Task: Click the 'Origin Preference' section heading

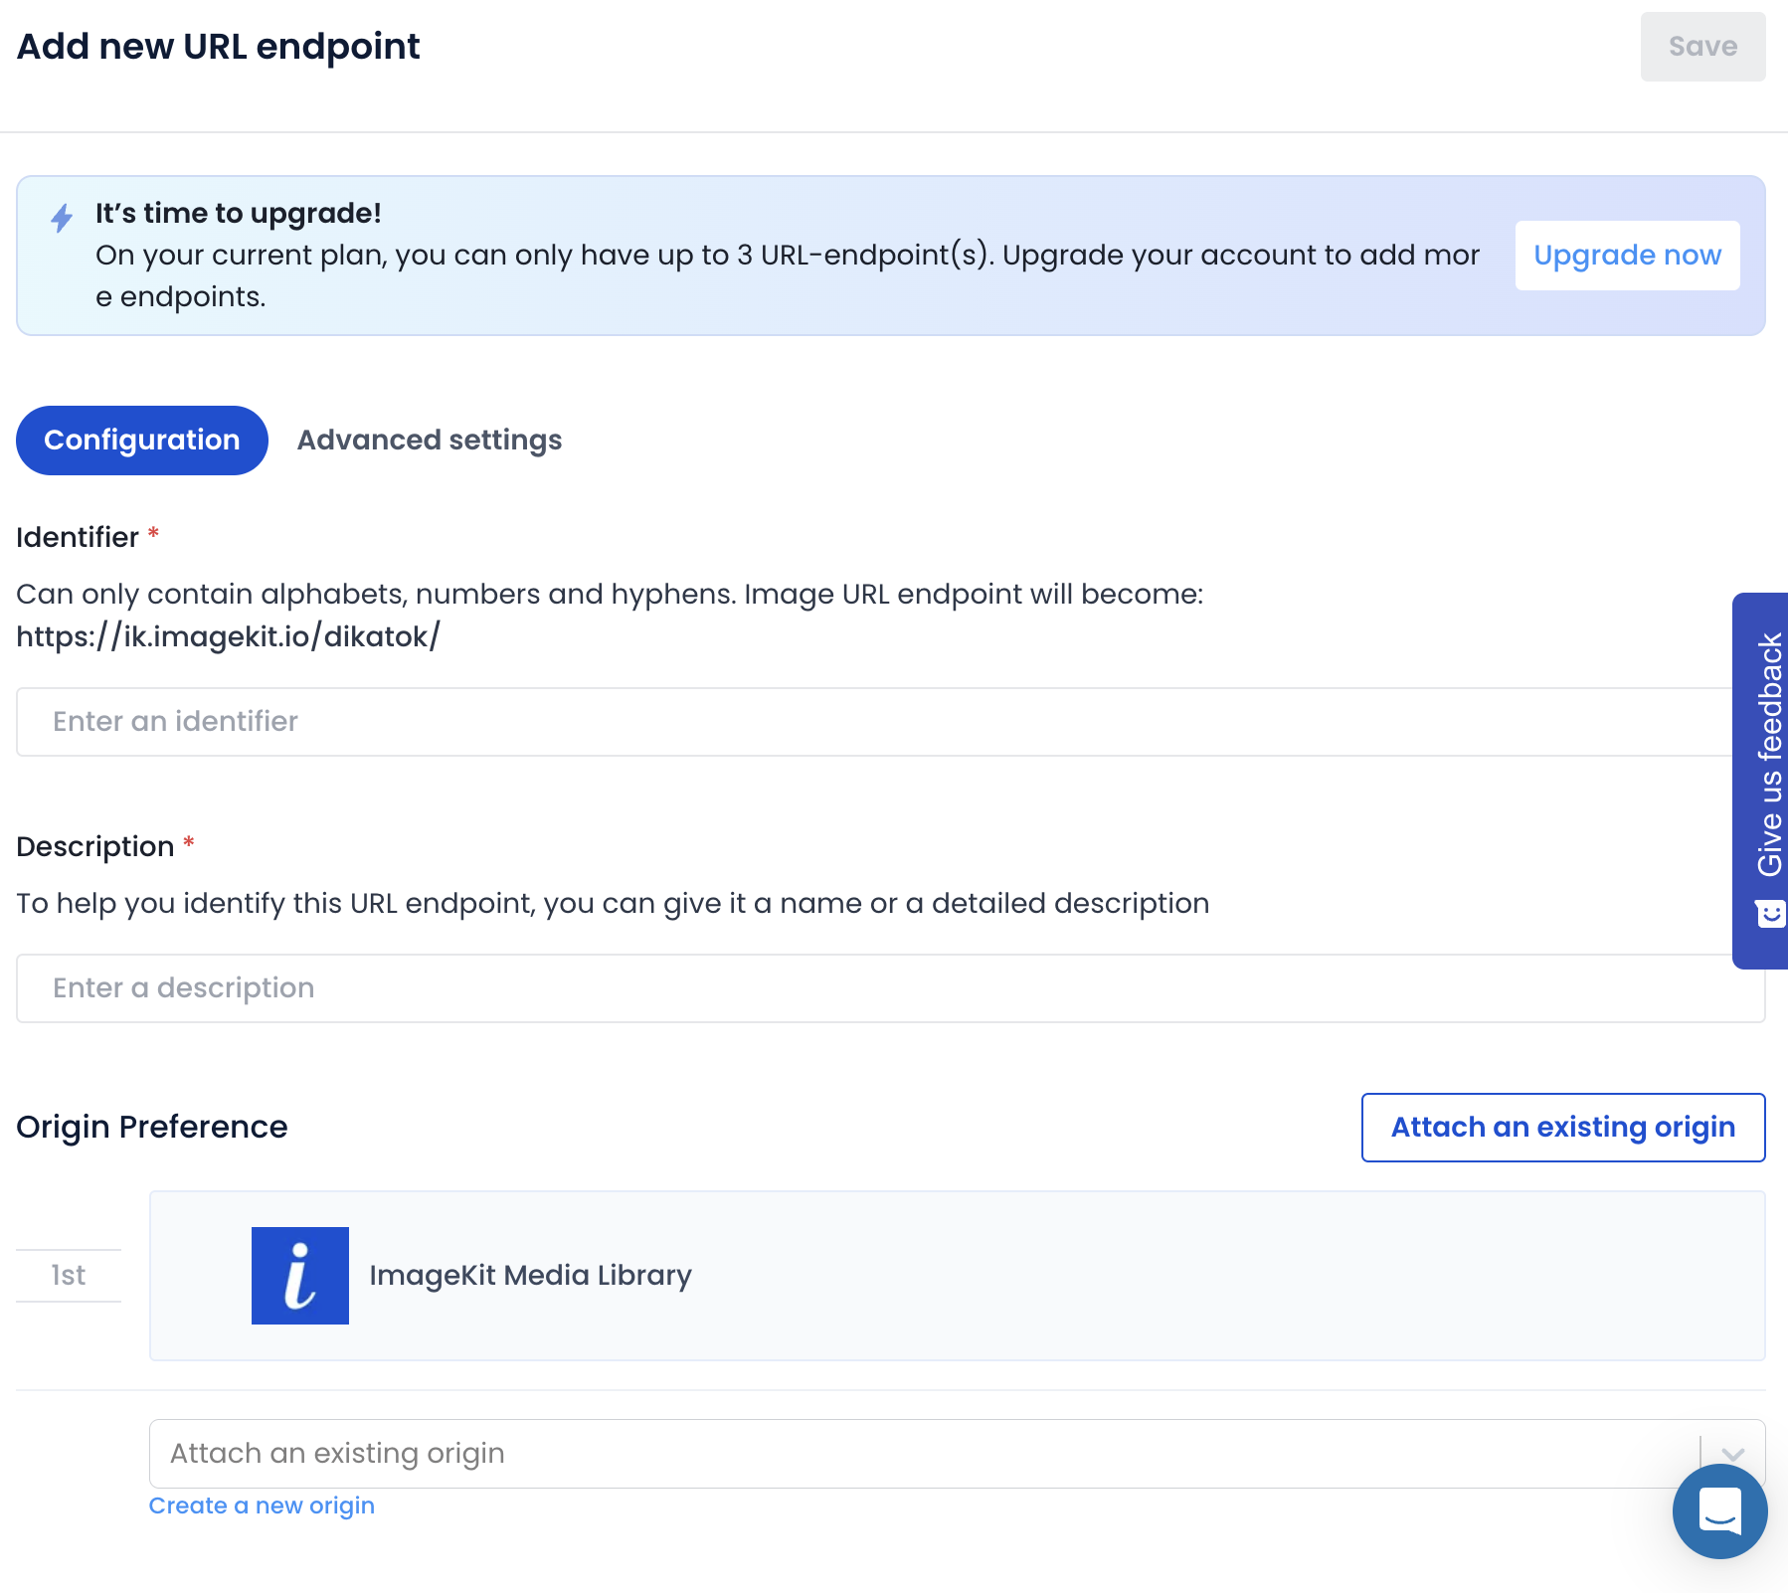Action: (x=152, y=1127)
